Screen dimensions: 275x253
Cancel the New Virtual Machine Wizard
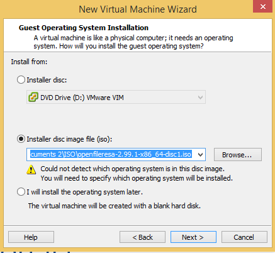pos(244,237)
